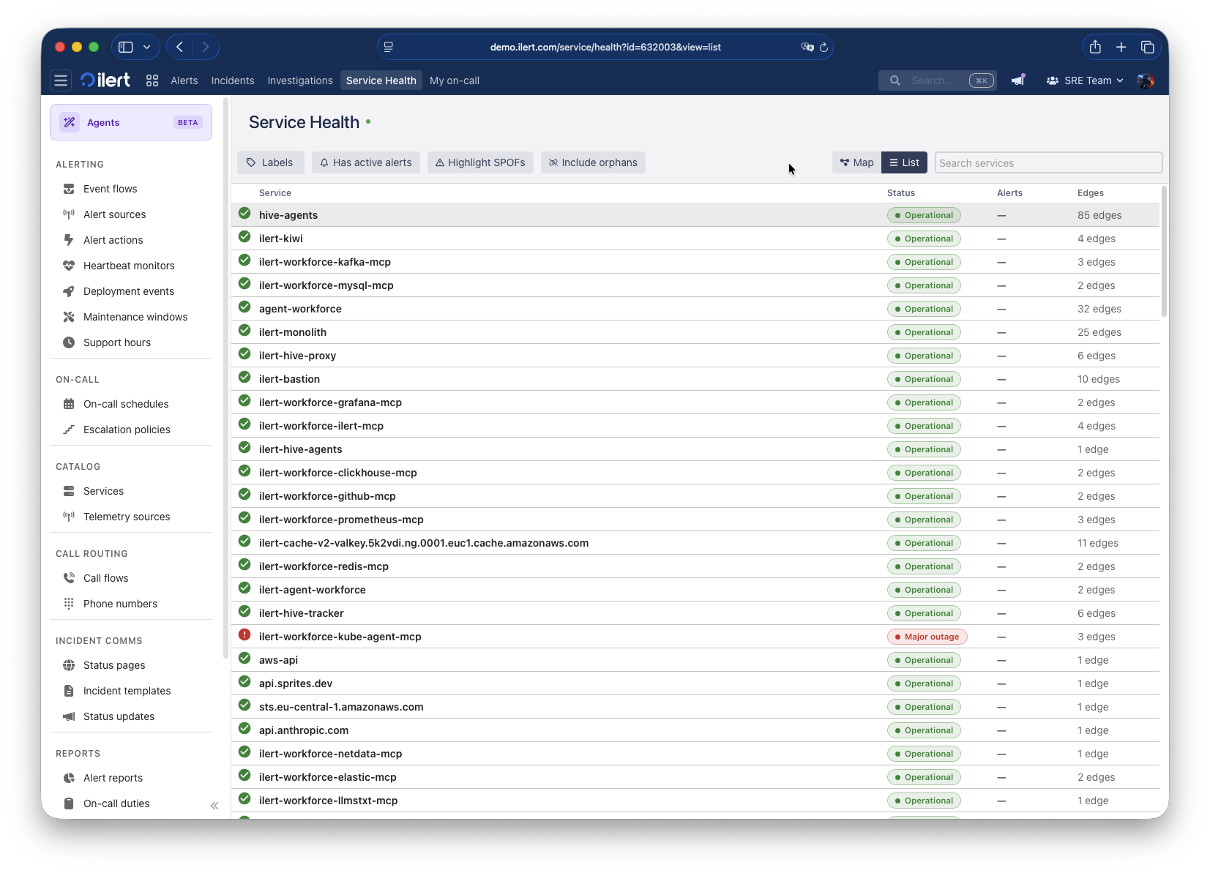This screenshot has height=873, width=1210.
Task: Toggle the browser sidebar panel
Action: (x=126, y=47)
